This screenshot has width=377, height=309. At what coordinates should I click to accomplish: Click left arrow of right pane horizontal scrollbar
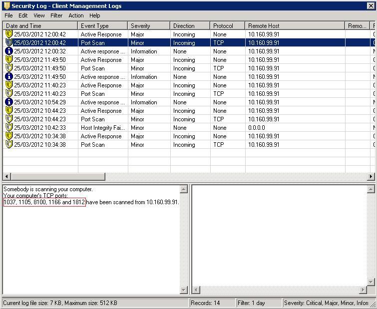pos(196,290)
